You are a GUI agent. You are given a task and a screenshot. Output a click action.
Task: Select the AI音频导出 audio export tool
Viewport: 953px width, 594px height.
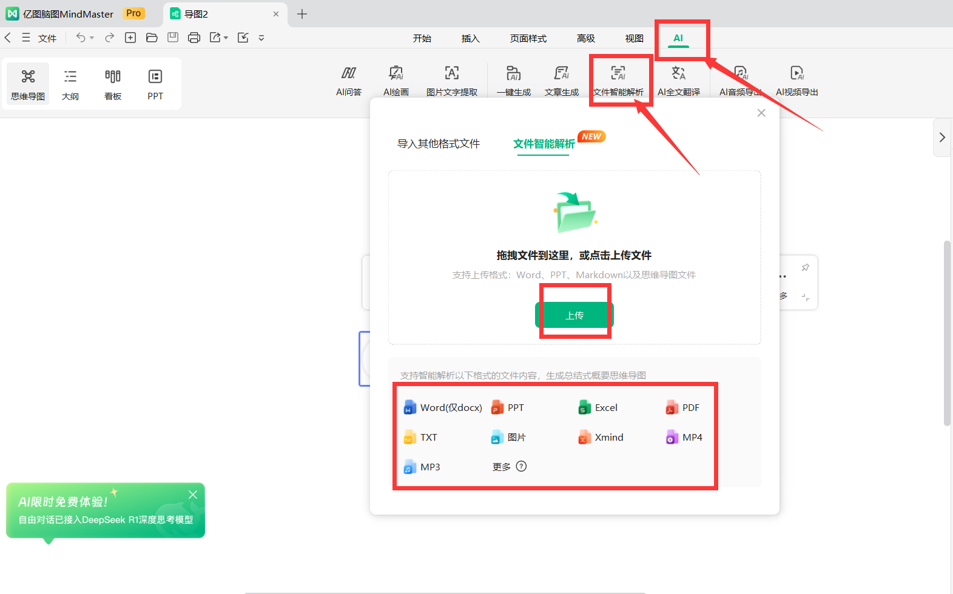point(741,81)
